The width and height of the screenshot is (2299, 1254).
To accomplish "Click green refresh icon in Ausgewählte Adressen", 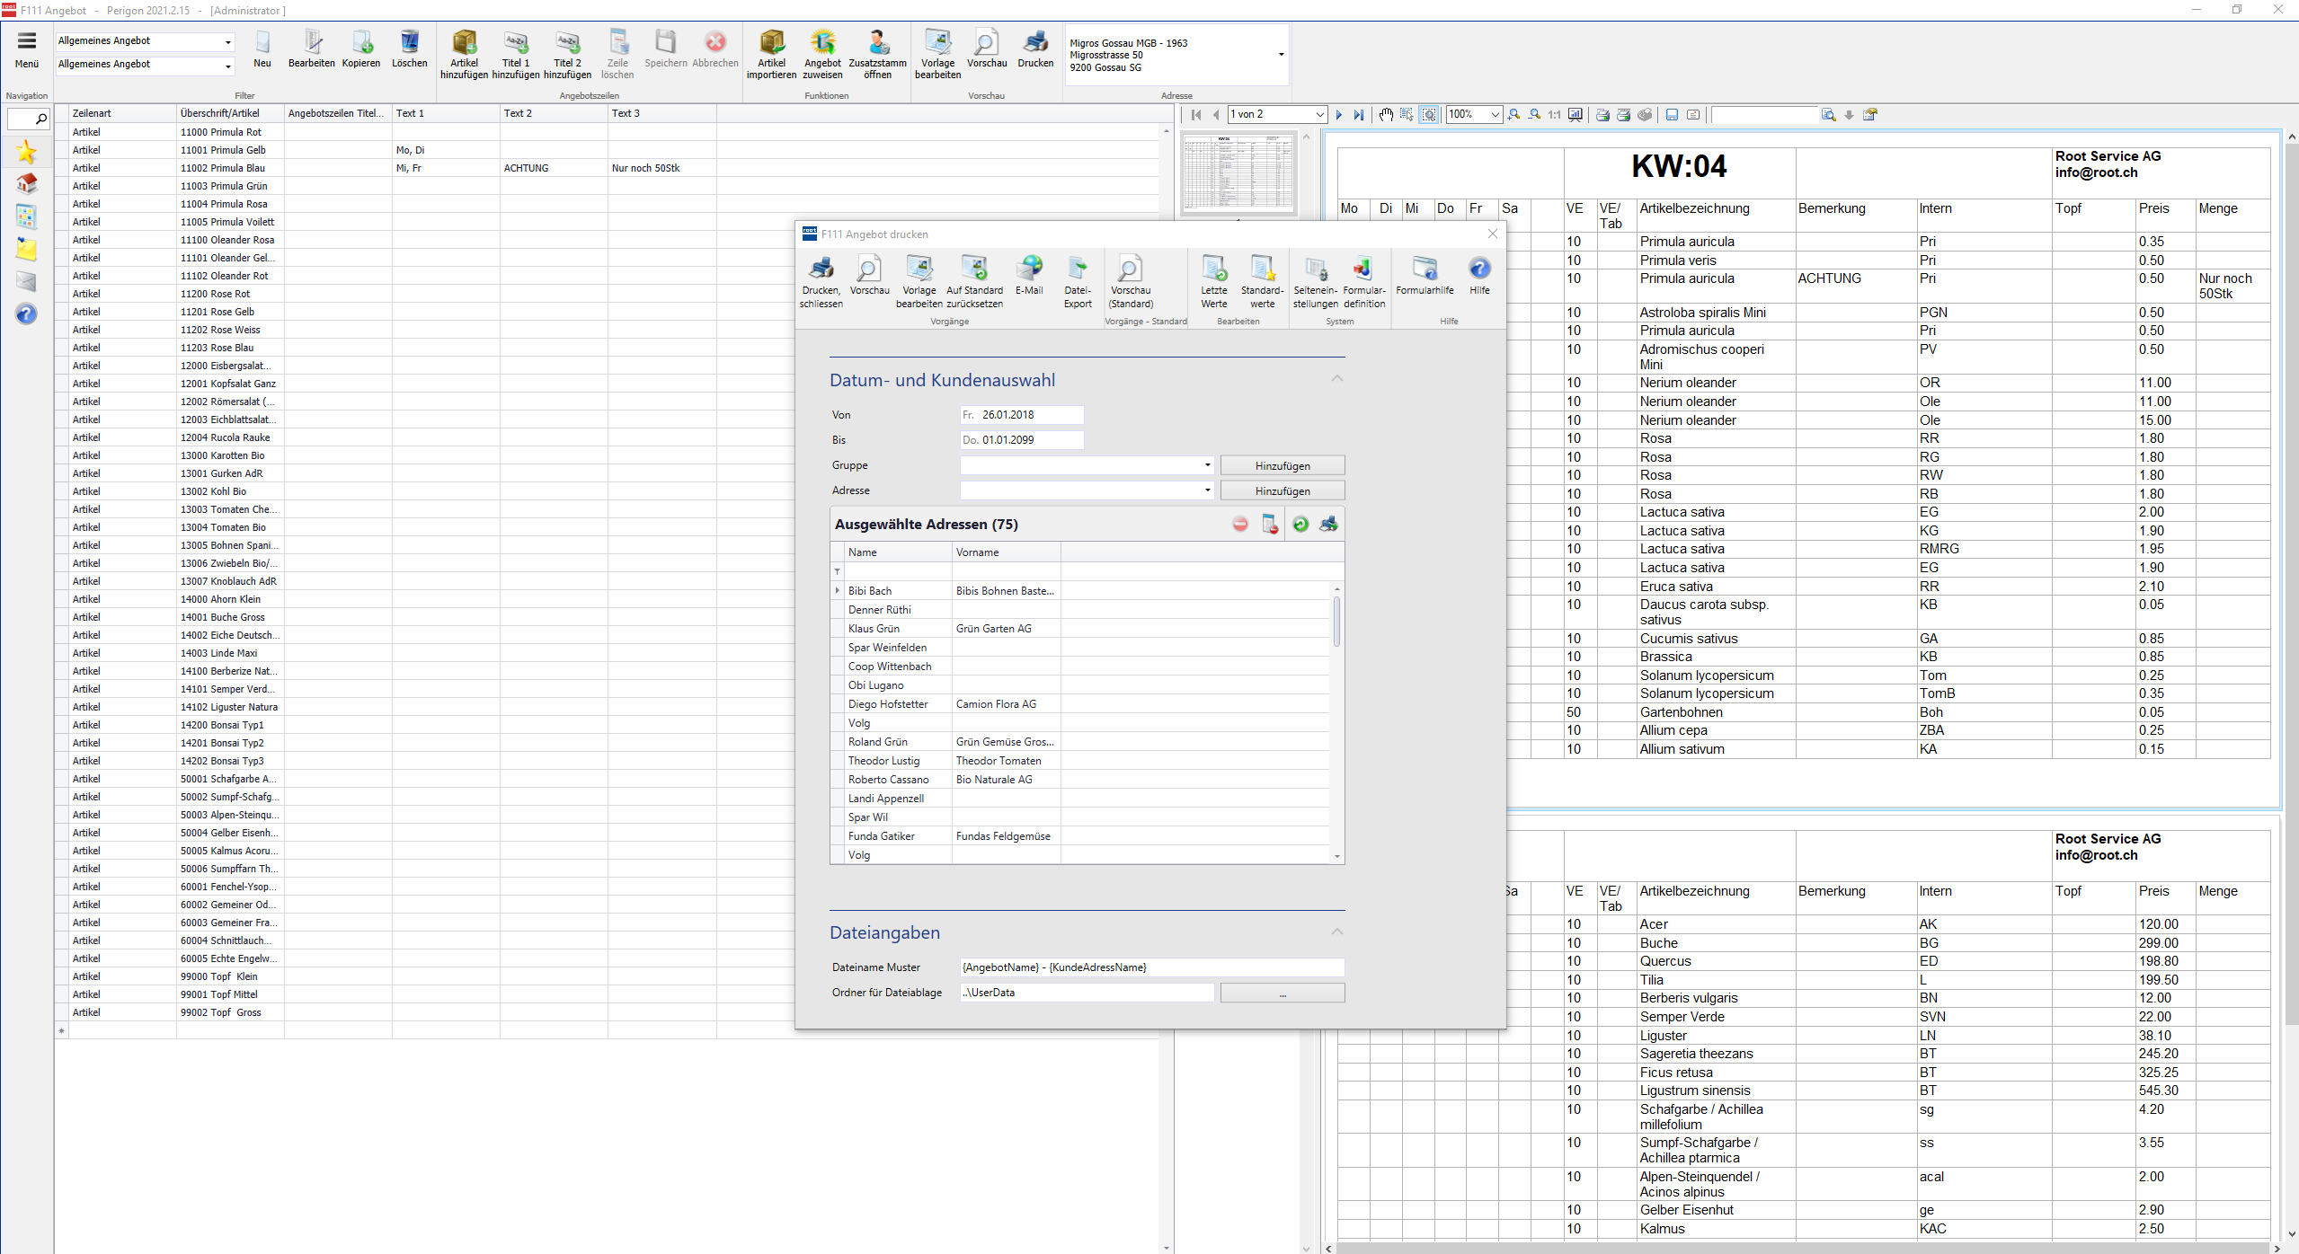I will 1300,525.
